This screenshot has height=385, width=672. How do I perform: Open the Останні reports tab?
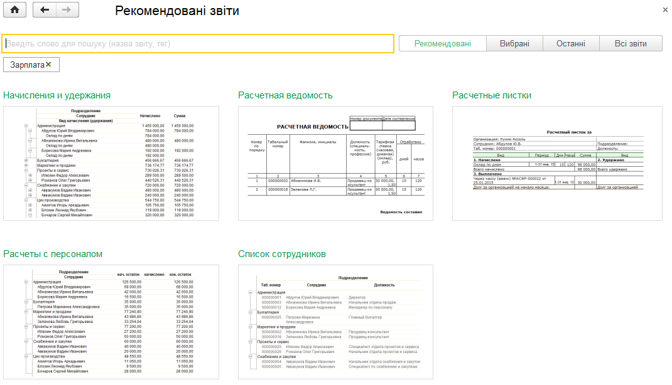coord(571,44)
